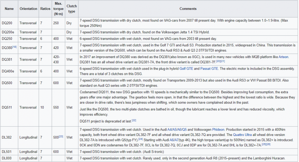Select Longitudinal orientation in DL501 row
Image resolution: width=299 pixels, height=162 pixels.
[x=28, y=152]
